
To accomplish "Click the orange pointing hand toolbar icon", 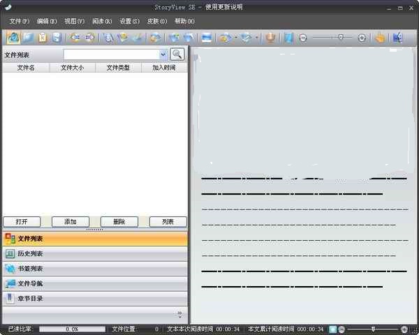I will click(380, 38).
